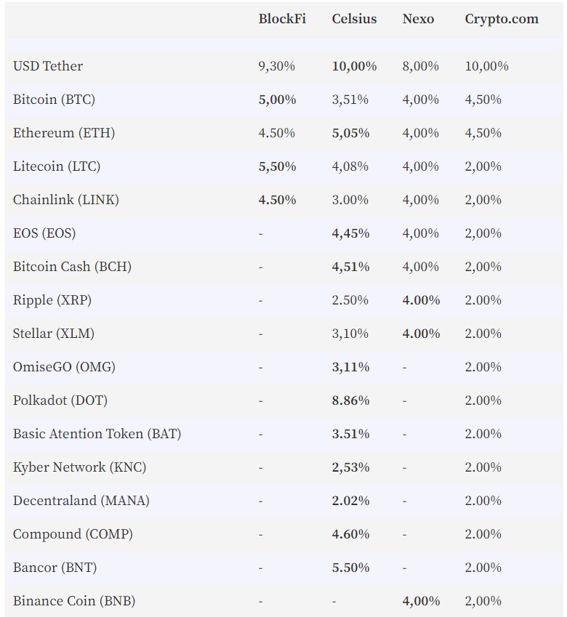Click the Kyber Network (KNC) label
This screenshot has width=567, height=617.
point(79,467)
